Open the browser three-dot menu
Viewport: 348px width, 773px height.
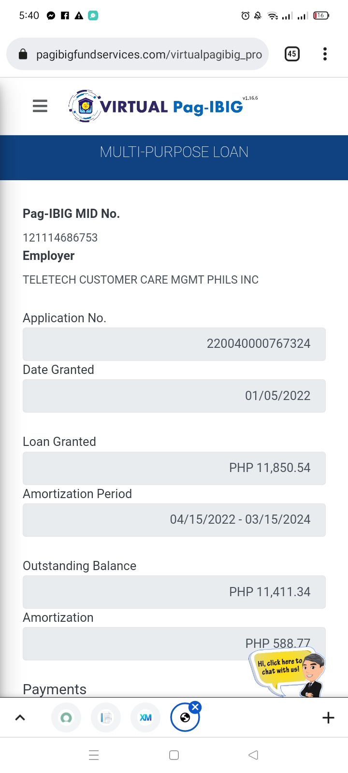325,54
